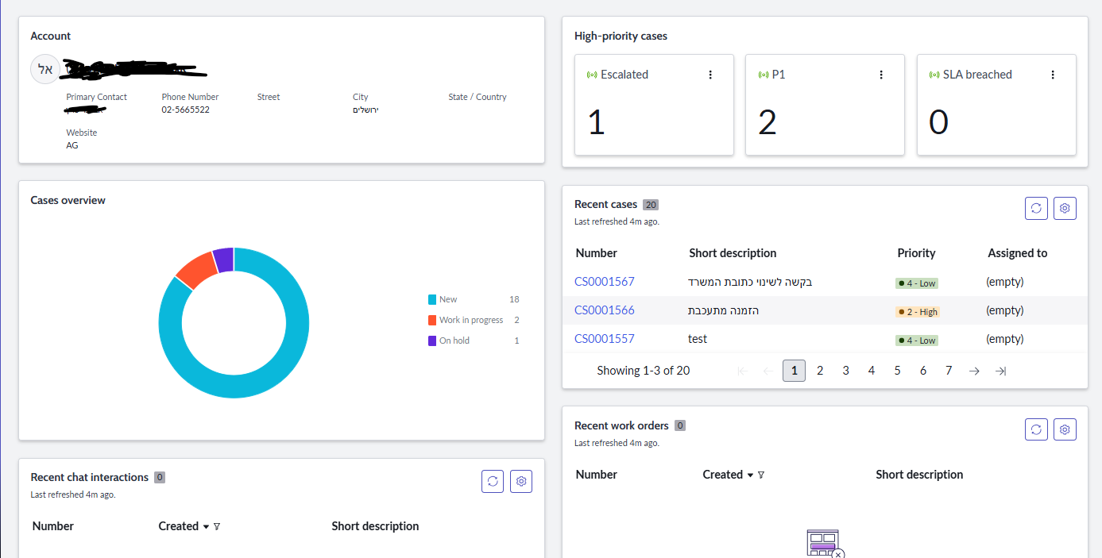Open case CS0001566
1102x558 pixels.
pos(605,310)
